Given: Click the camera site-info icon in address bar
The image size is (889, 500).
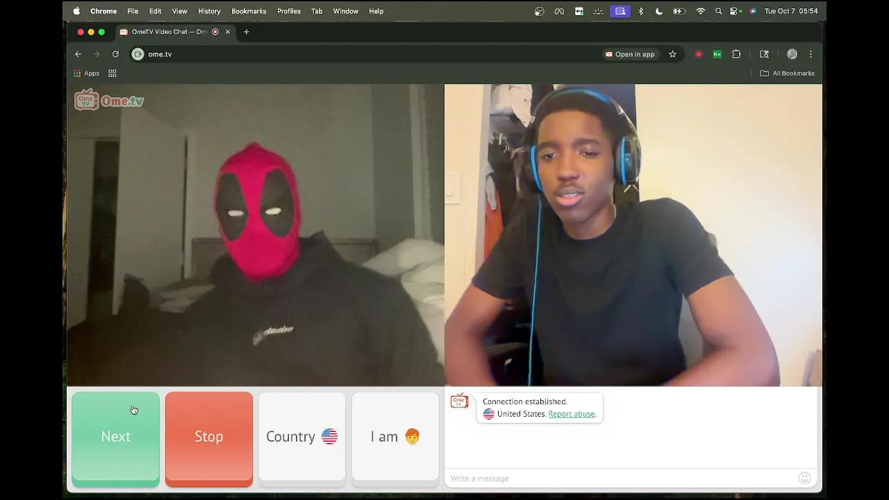Looking at the screenshot, I should tap(138, 54).
